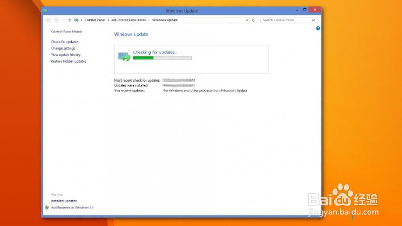This screenshot has width=402, height=226.
Task: Click the title bar window icon
Action: (x=45, y=11)
